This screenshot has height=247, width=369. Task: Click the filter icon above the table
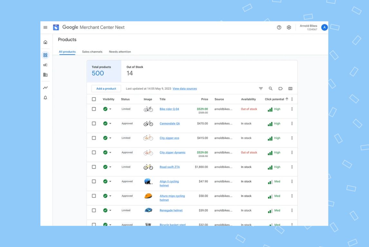pyautogui.click(x=261, y=88)
